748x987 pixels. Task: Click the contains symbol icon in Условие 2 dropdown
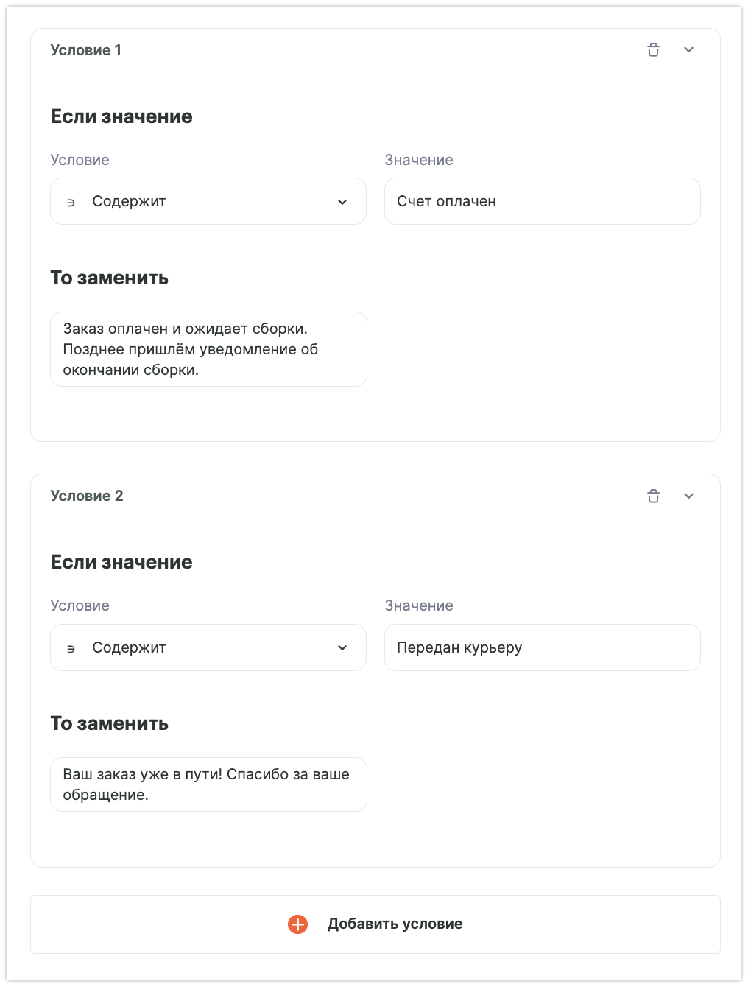click(71, 649)
